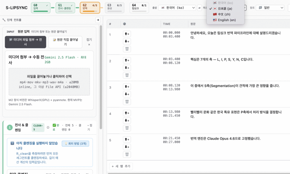Click the G2 번역 4/5 progress bar

(x=90, y=11)
